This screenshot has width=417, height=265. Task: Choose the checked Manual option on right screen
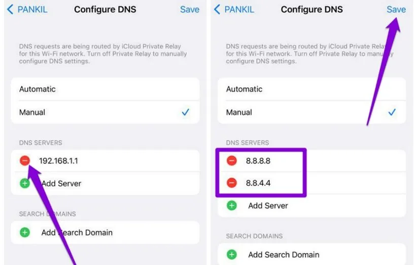(x=239, y=112)
